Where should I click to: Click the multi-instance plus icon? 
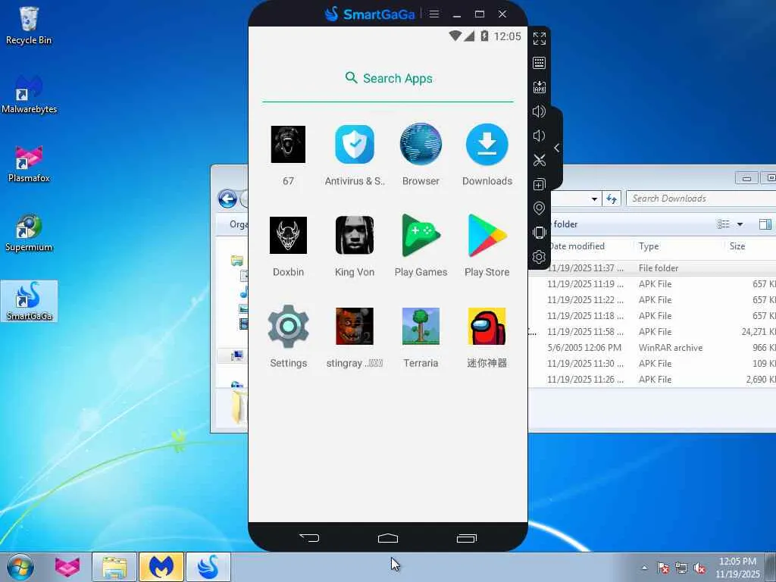click(540, 184)
